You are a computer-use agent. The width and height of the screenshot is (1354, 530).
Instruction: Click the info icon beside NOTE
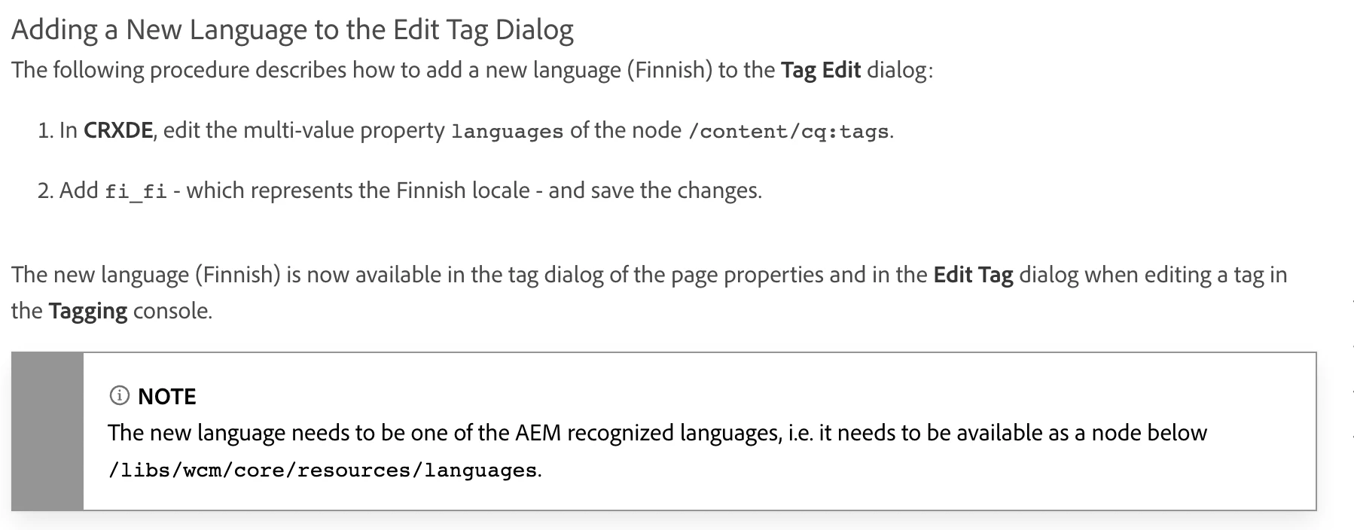(x=119, y=395)
